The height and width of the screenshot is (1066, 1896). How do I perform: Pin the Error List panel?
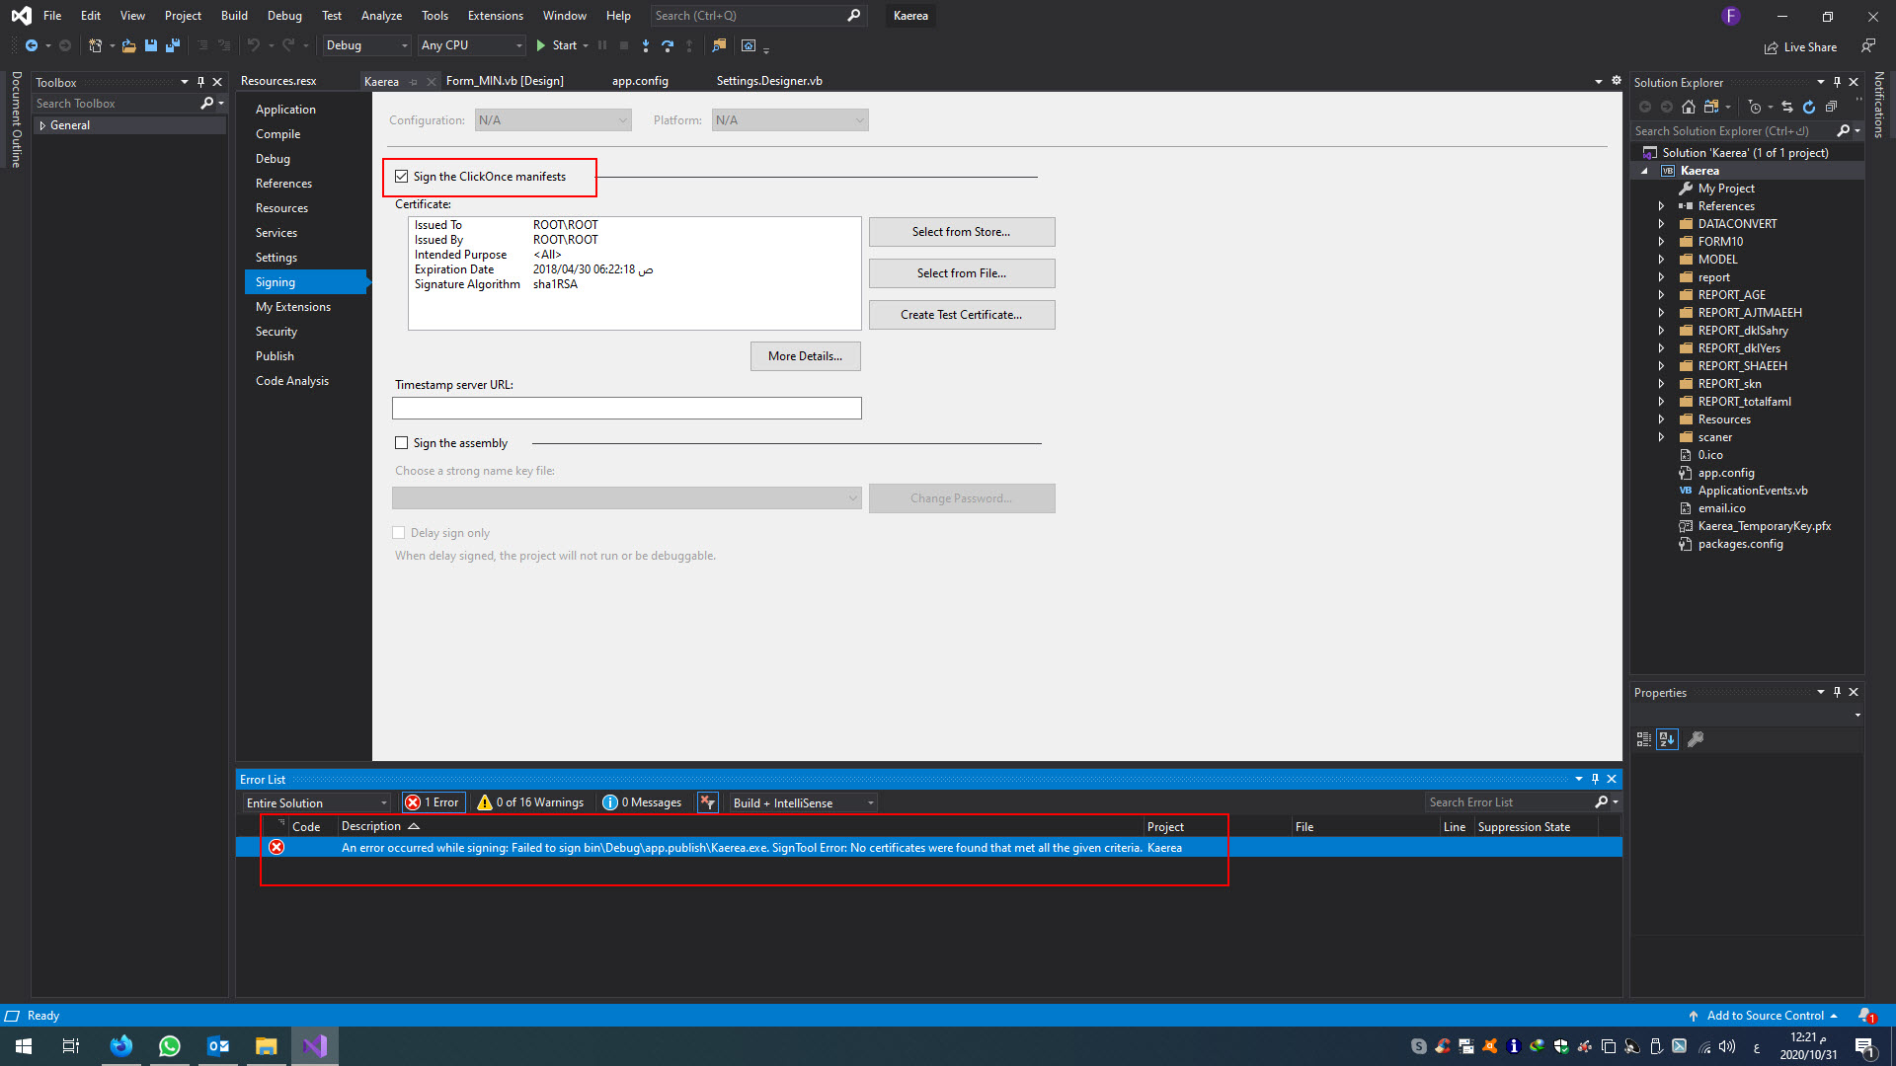point(1595,779)
